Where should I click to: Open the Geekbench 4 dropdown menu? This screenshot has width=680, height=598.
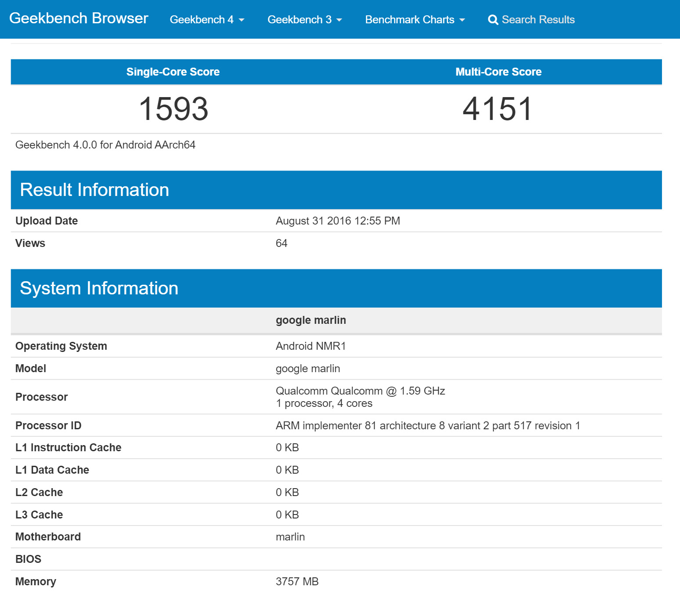[207, 20]
